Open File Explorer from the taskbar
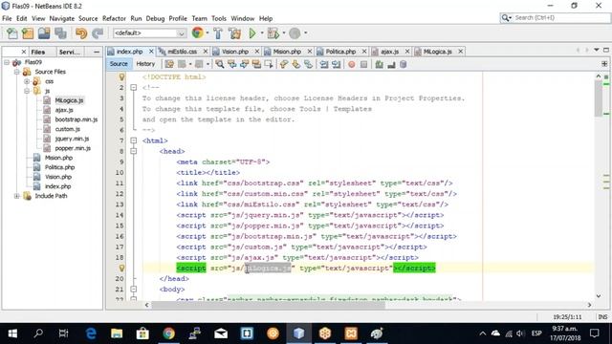The height and width of the screenshot is (344, 612). point(117,333)
